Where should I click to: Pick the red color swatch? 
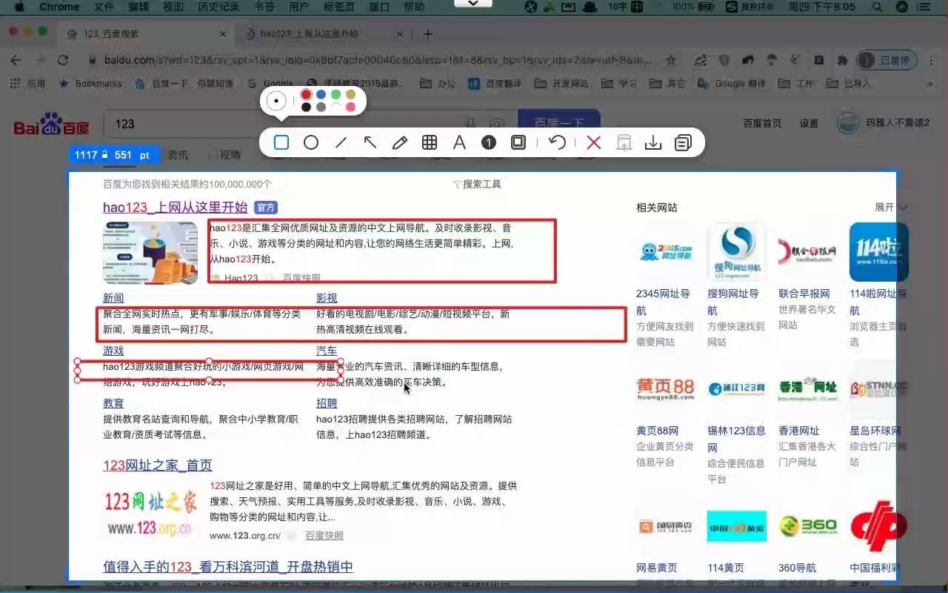click(x=306, y=95)
